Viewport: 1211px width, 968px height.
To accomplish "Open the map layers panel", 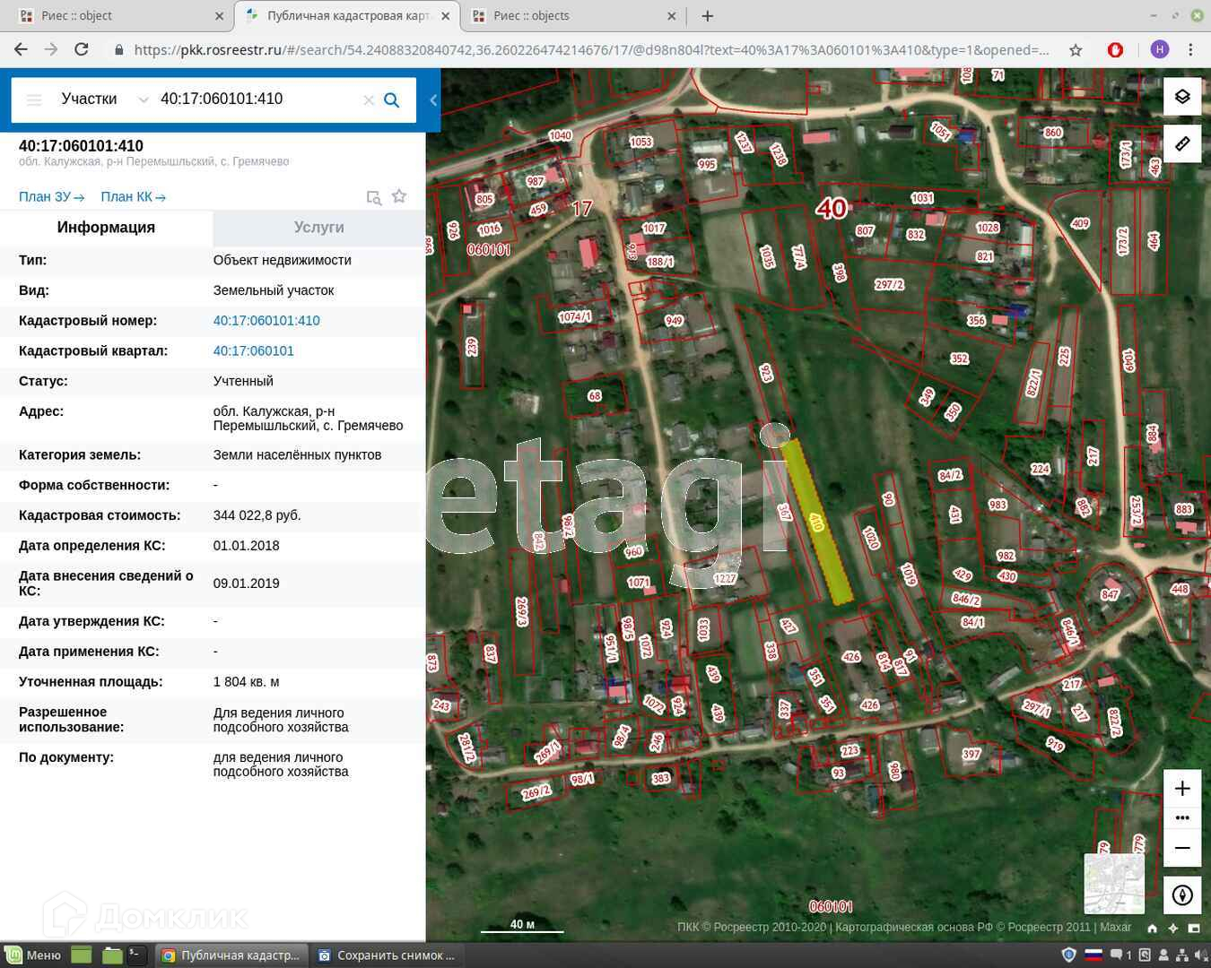I will point(1181,97).
